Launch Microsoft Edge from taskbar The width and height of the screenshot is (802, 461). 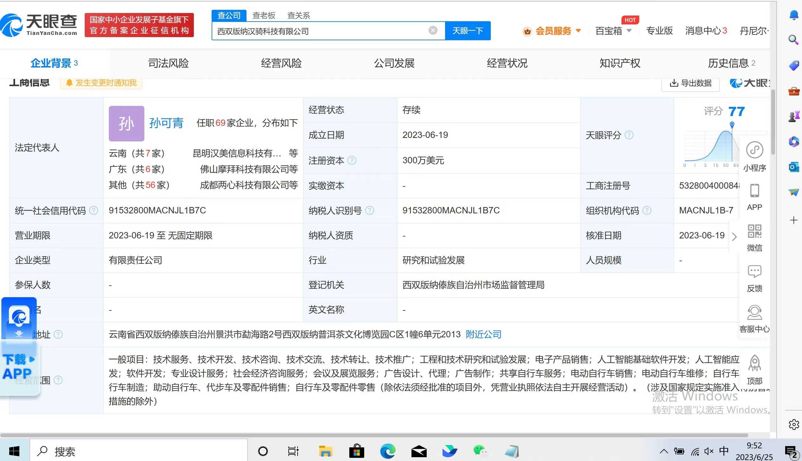click(x=388, y=451)
